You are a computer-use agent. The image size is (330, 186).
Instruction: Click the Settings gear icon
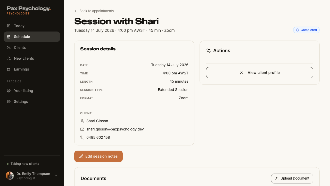pos(9,102)
